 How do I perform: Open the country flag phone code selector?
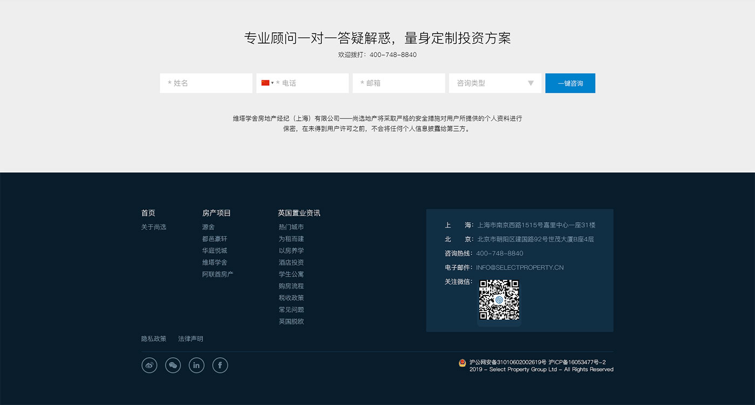click(x=267, y=83)
